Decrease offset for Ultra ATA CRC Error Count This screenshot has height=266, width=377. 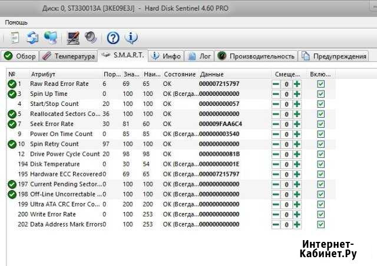pos(276,204)
